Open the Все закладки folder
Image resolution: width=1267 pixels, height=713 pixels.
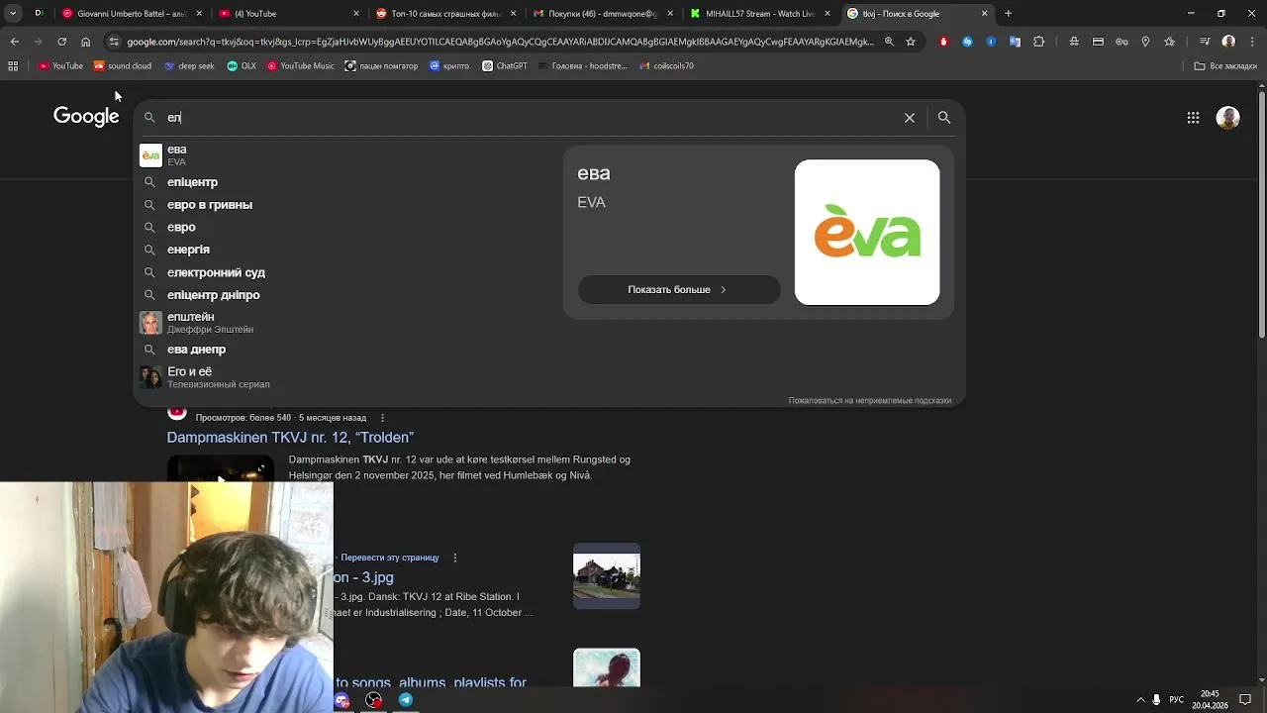pos(1225,66)
